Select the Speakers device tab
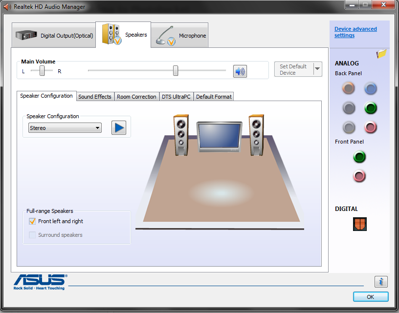The image size is (399, 313). pyautogui.click(x=123, y=35)
